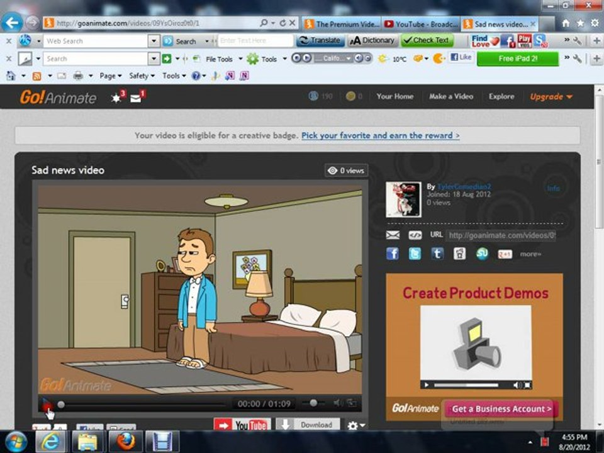Share video using the Facebook share icon
Viewport: 604px width, 453px height.
coord(393,254)
